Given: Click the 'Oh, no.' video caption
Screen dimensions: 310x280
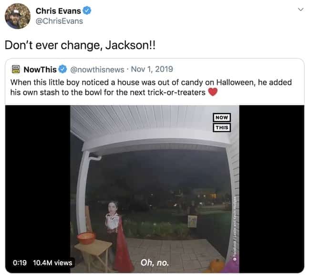Looking at the screenshot, I should pos(155,263).
